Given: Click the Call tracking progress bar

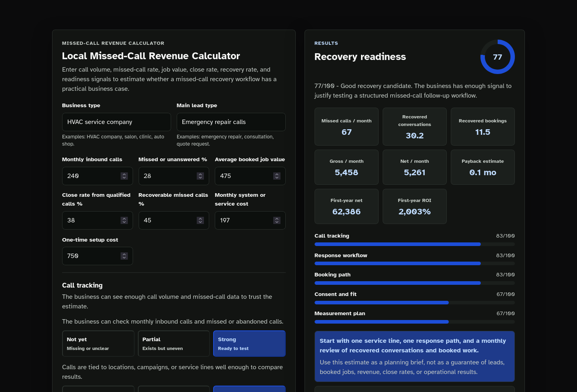Looking at the screenshot, I should [x=415, y=244].
